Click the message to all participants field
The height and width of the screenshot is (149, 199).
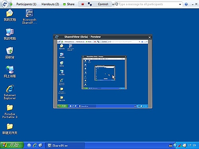pyautogui.click(x=146, y=4)
